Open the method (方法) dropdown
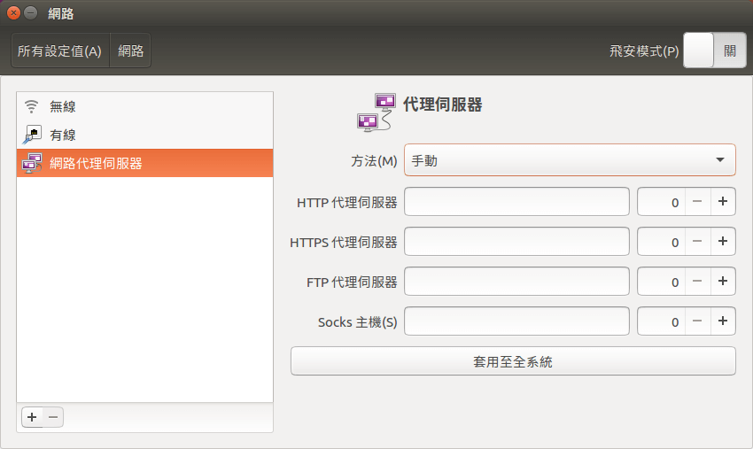Viewport: 753px width, 449px height. [570, 160]
